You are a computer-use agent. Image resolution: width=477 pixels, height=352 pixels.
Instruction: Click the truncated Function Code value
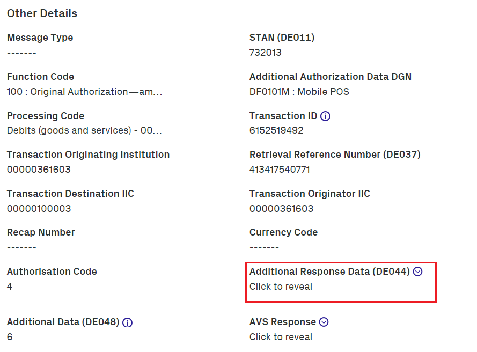(84, 92)
